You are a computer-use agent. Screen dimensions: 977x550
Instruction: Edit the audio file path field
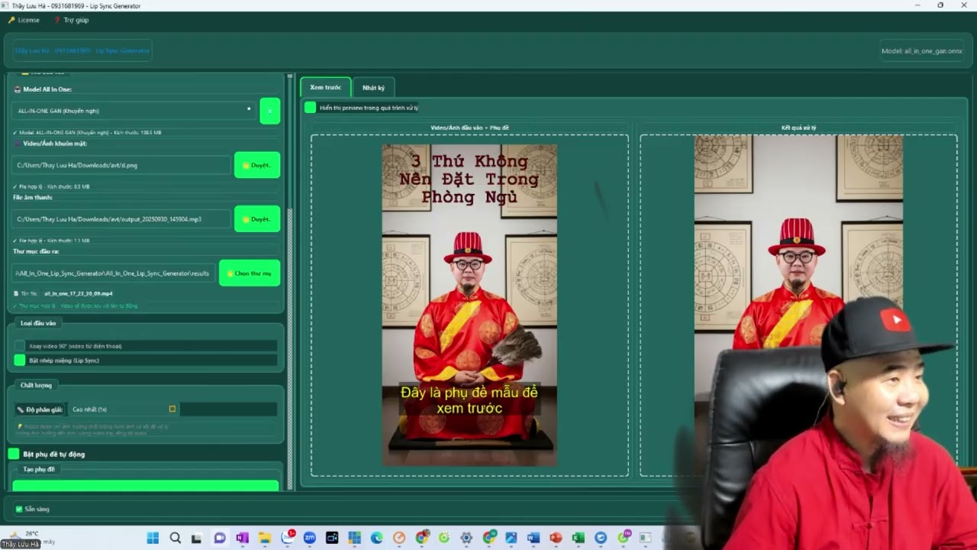121,219
